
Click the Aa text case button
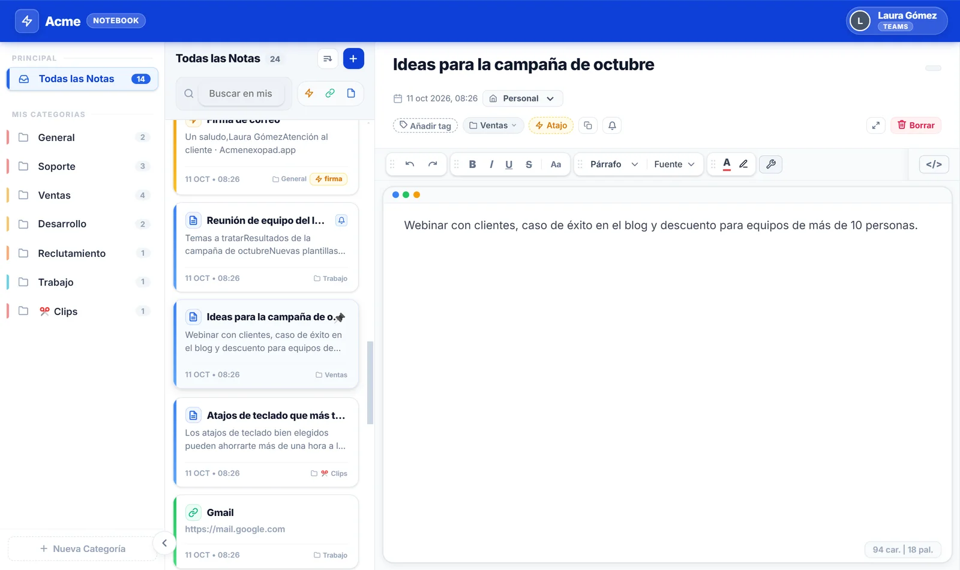(x=556, y=164)
